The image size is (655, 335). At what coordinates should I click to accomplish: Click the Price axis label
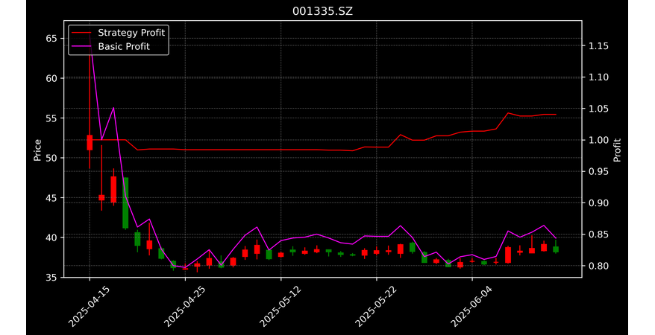[x=37, y=150]
